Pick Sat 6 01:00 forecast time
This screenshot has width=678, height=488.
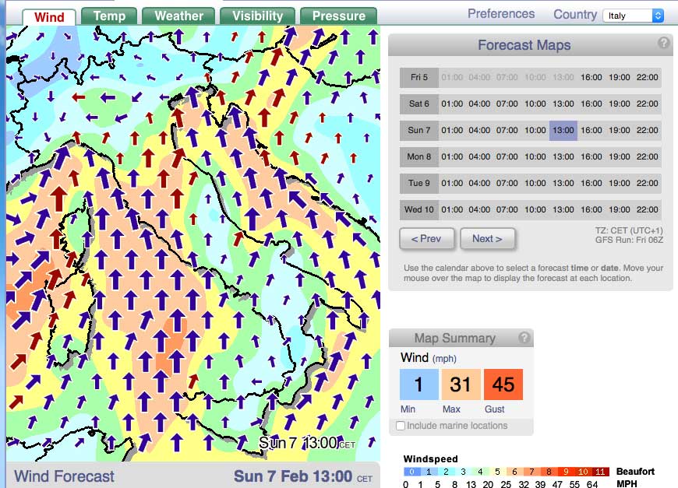tap(452, 104)
